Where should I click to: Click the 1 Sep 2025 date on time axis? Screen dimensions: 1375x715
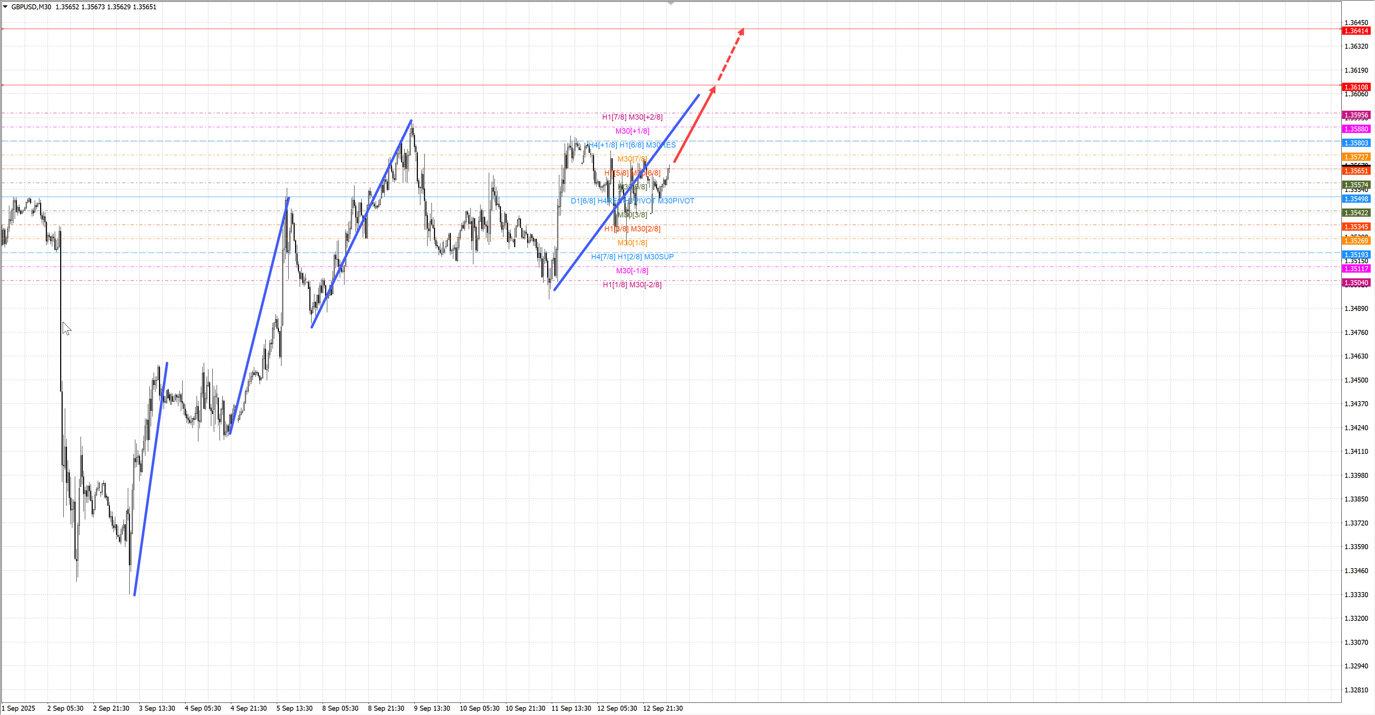click(19, 708)
